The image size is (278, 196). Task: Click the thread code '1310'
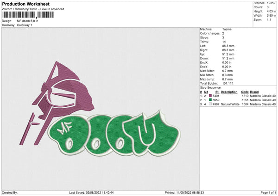tap(245, 96)
